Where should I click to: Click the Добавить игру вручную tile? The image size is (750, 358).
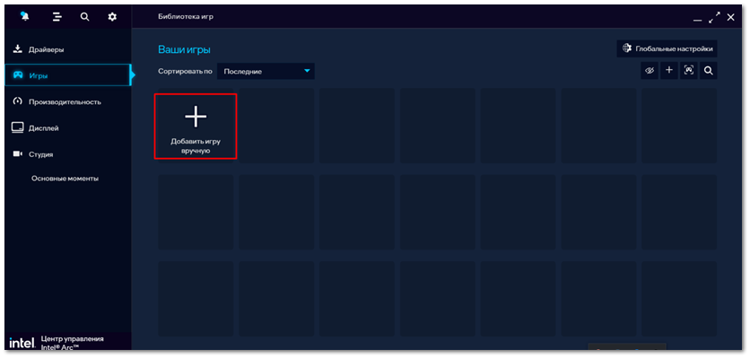[x=196, y=127]
